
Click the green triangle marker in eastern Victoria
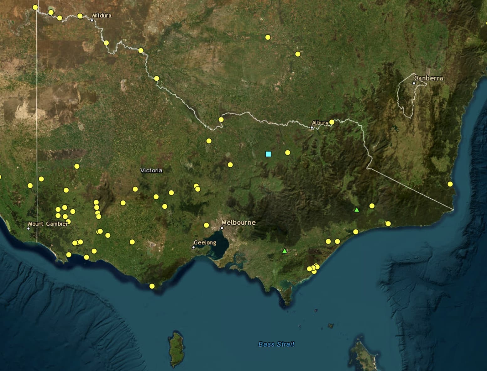tap(356, 210)
